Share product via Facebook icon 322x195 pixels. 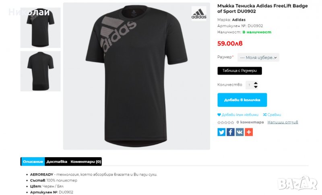coord(230,132)
